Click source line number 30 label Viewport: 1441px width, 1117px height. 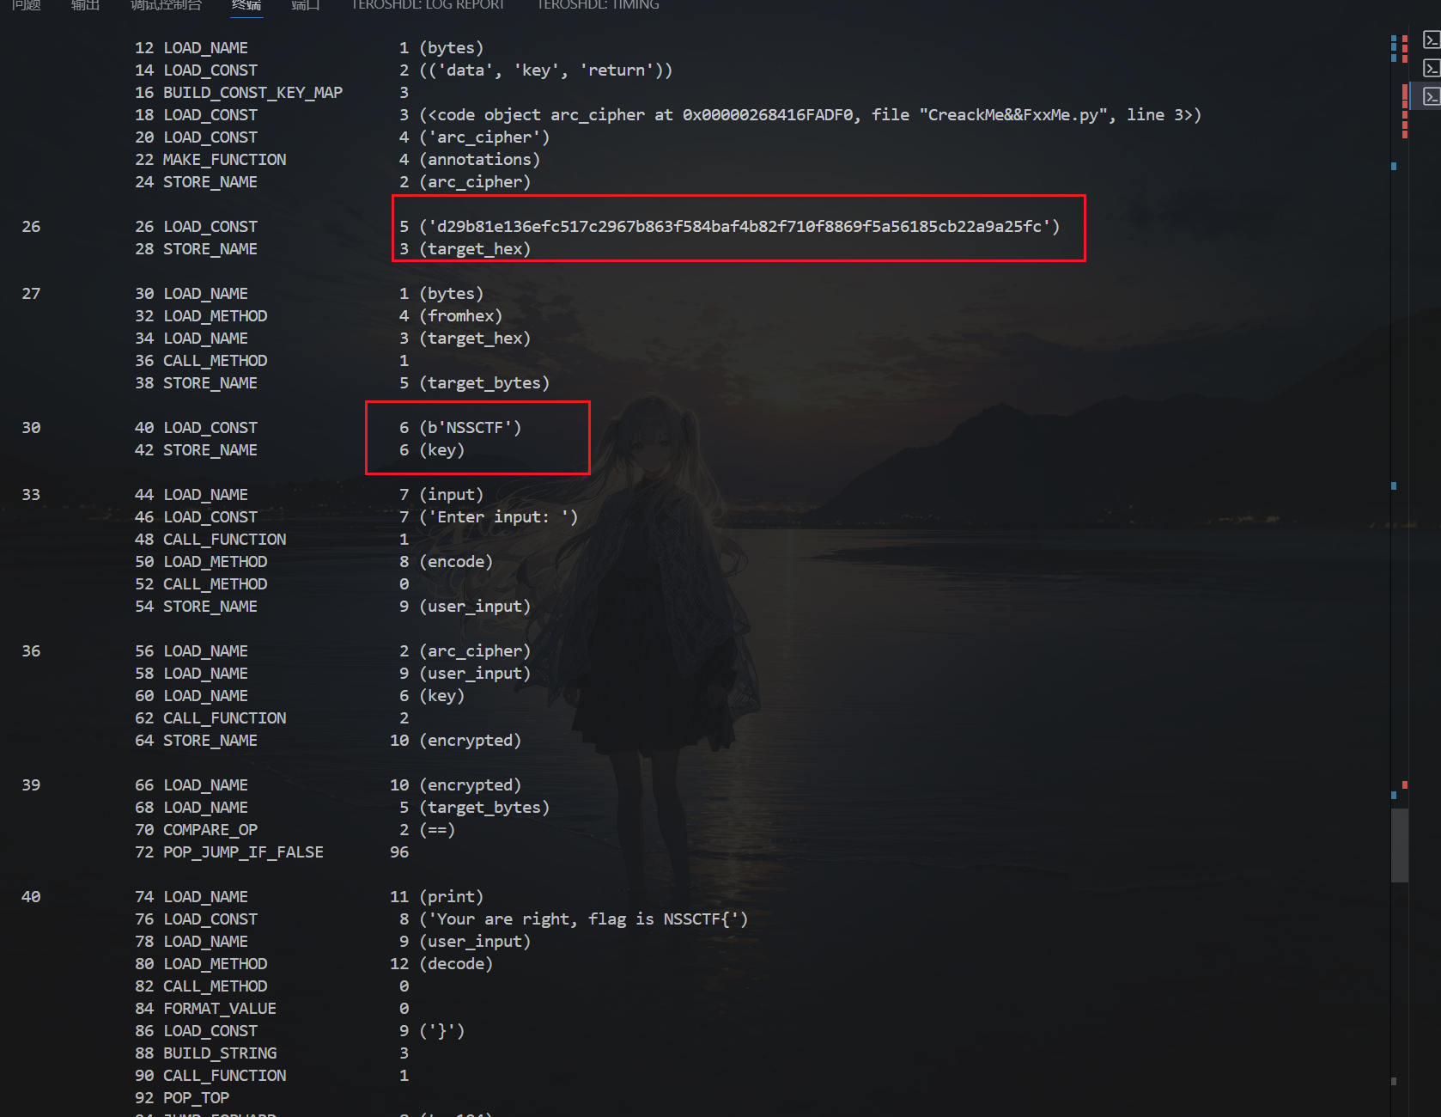tap(31, 428)
